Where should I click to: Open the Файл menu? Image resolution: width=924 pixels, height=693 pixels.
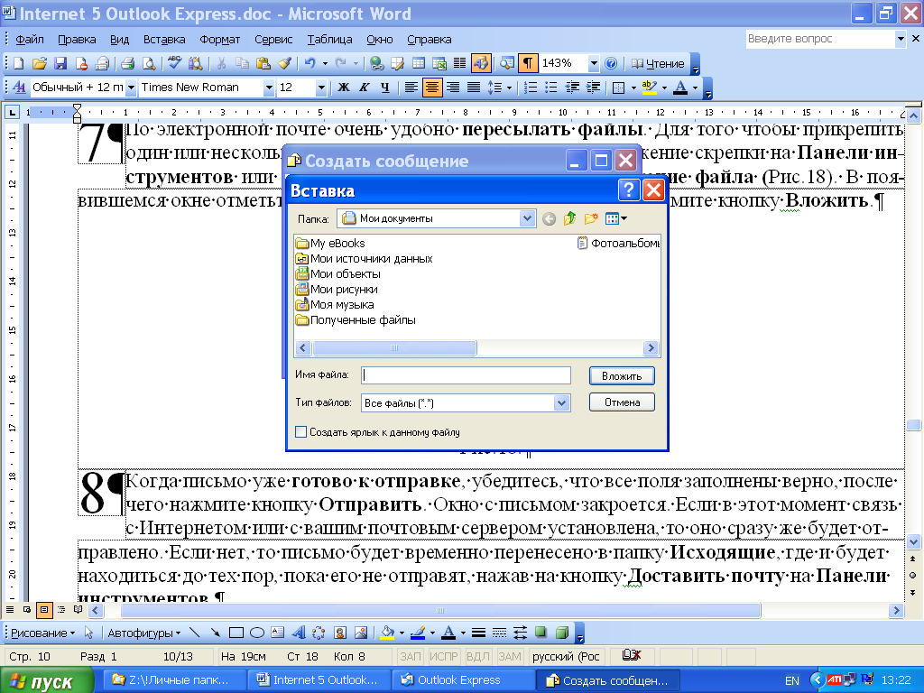[30, 40]
